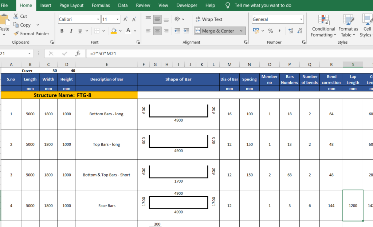Image resolution: width=373 pixels, height=227 pixels.
Task: Expand font color palette arrow
Action: click(x=135, y=31)
